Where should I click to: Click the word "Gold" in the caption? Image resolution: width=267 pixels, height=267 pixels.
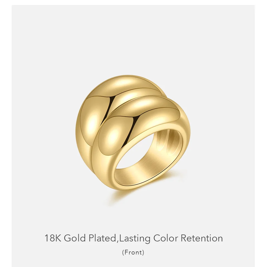pos(75,238)
